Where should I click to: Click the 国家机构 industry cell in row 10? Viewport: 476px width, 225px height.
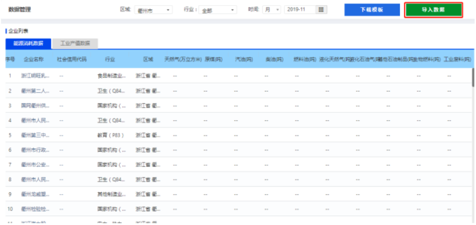pyautogui.click(x=111, y=209)
